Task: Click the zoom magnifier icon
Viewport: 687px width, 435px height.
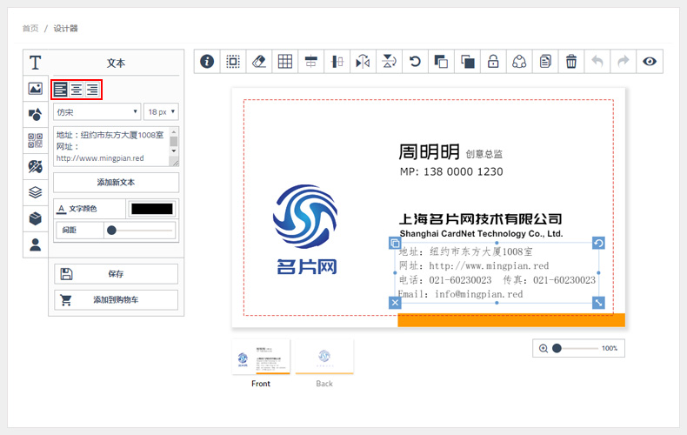Action: 544,348
